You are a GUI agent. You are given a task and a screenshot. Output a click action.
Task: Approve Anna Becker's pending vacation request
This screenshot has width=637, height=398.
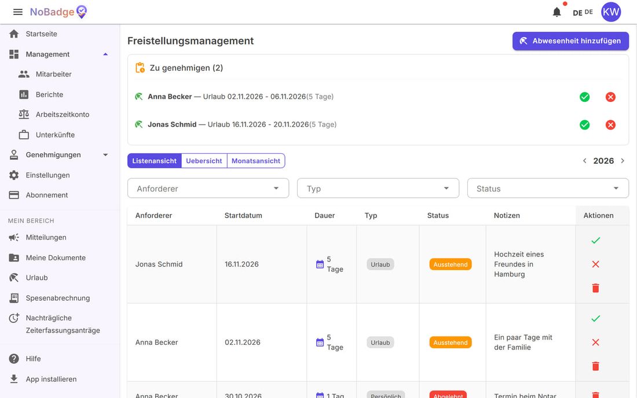point(585,97)
